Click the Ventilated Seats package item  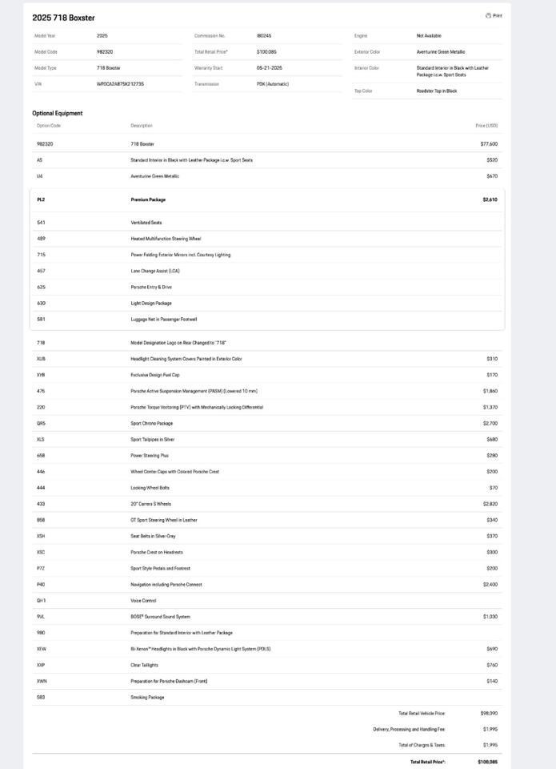[146, 223]
